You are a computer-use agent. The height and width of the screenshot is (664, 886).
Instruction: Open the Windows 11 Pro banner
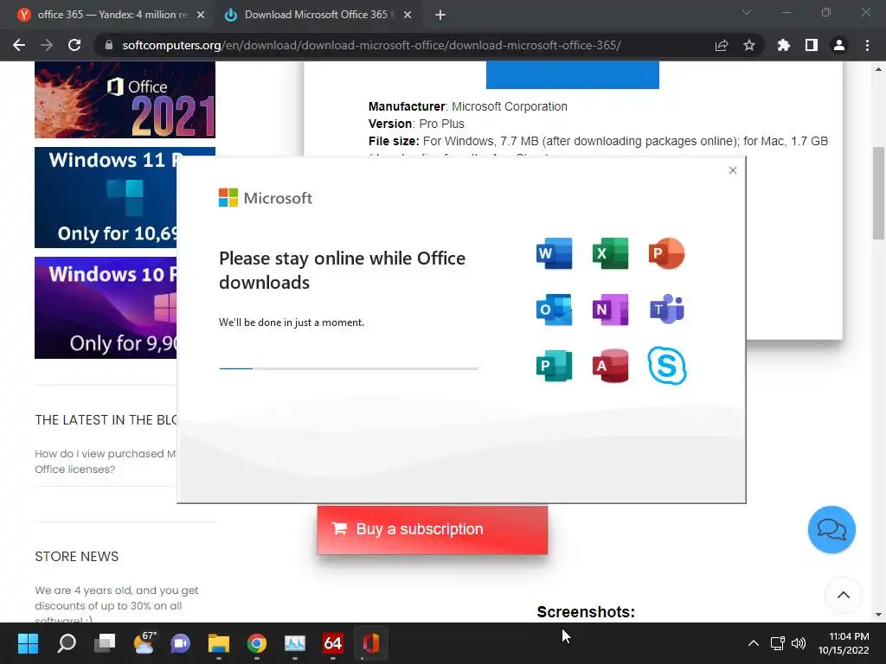[x=106, y=198]
